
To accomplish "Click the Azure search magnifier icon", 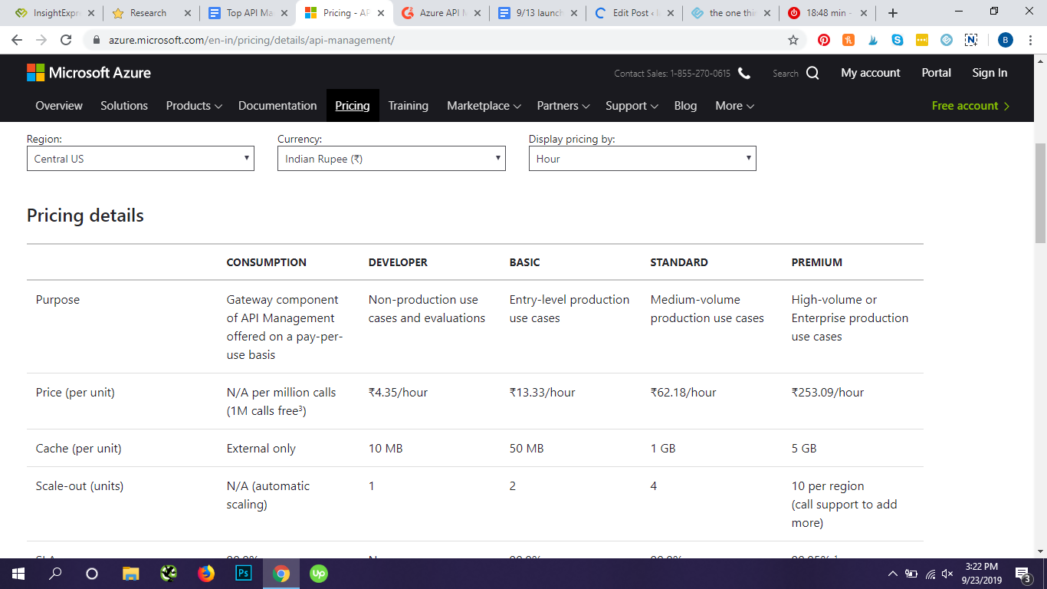I will coord(812,73).
